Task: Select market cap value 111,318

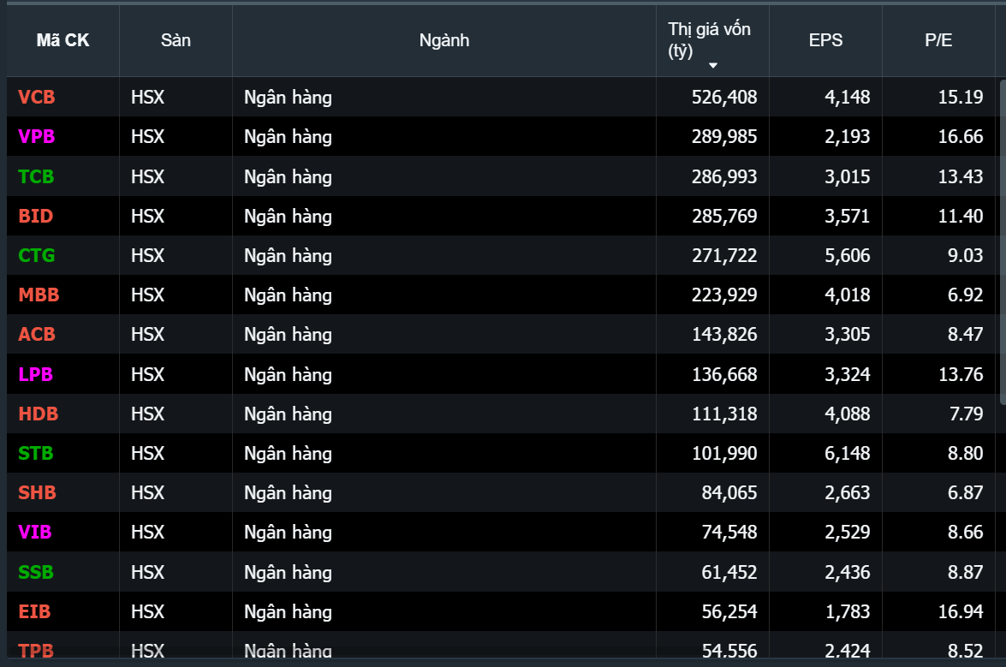Action: tap(724, 414)
